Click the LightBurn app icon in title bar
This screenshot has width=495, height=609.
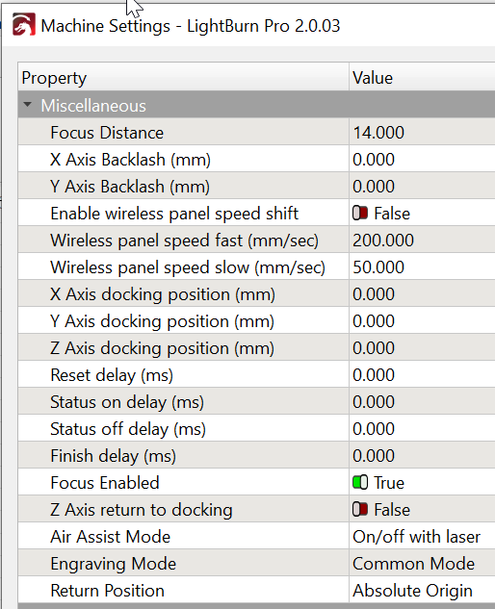pyautogui.click(x=23, y=25)
